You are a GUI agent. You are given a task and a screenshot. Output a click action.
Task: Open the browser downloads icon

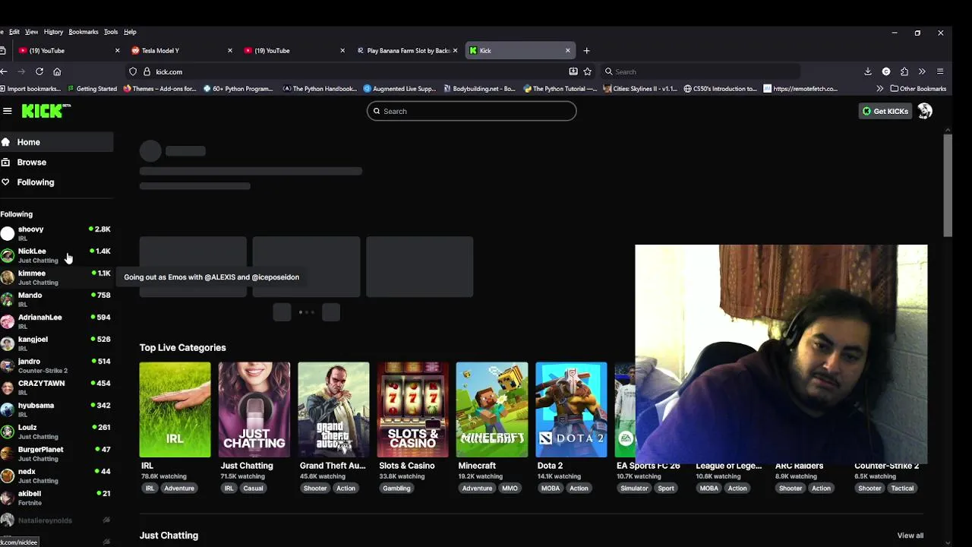pyautogui.click(x=868, y=71)
